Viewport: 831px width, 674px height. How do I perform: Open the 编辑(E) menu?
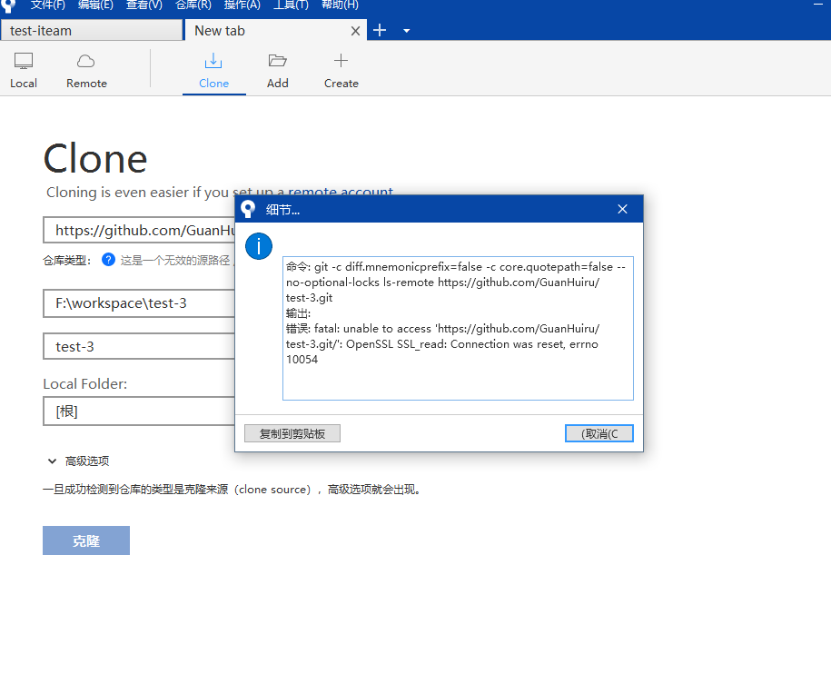[95, 5]
